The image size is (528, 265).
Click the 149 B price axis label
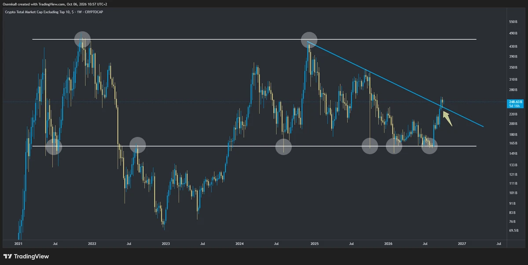[513, 154]
